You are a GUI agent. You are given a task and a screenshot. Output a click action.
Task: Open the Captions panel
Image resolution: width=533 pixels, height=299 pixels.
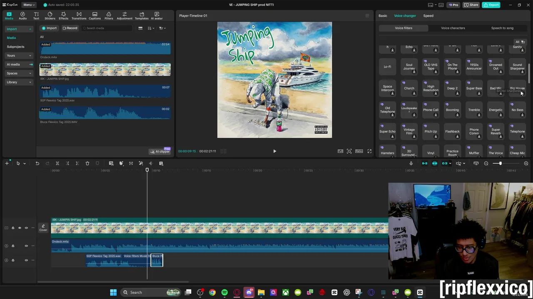pos(95,16)
